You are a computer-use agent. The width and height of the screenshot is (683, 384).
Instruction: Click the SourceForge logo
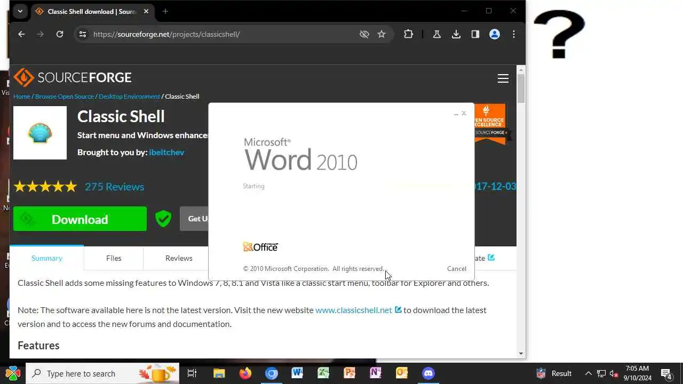click(x=73, y=78)
